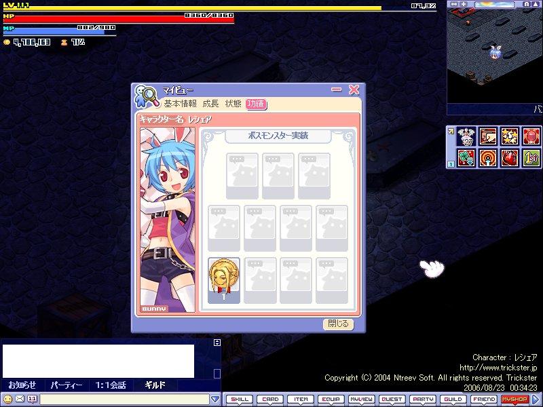Select the ギルド chat tab
This screenshot has height=407, width=543.
pos(155,385)
